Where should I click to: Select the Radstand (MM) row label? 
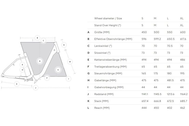coord(104,94)
